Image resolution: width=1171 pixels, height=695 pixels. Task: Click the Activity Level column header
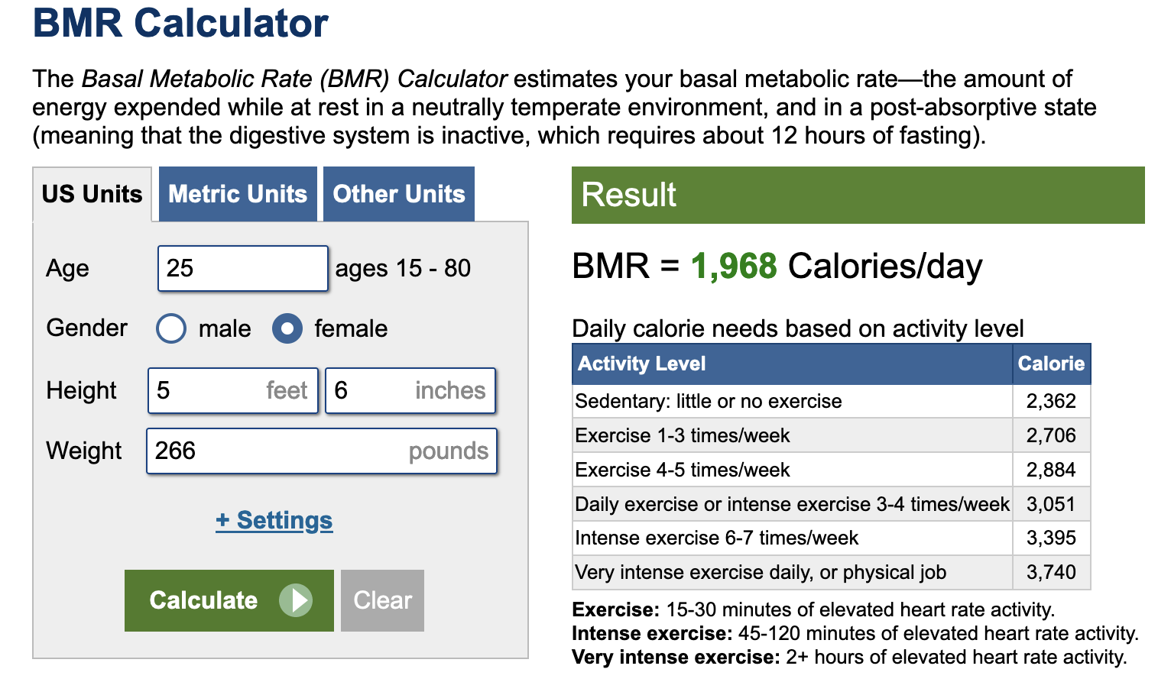point(793,364)
